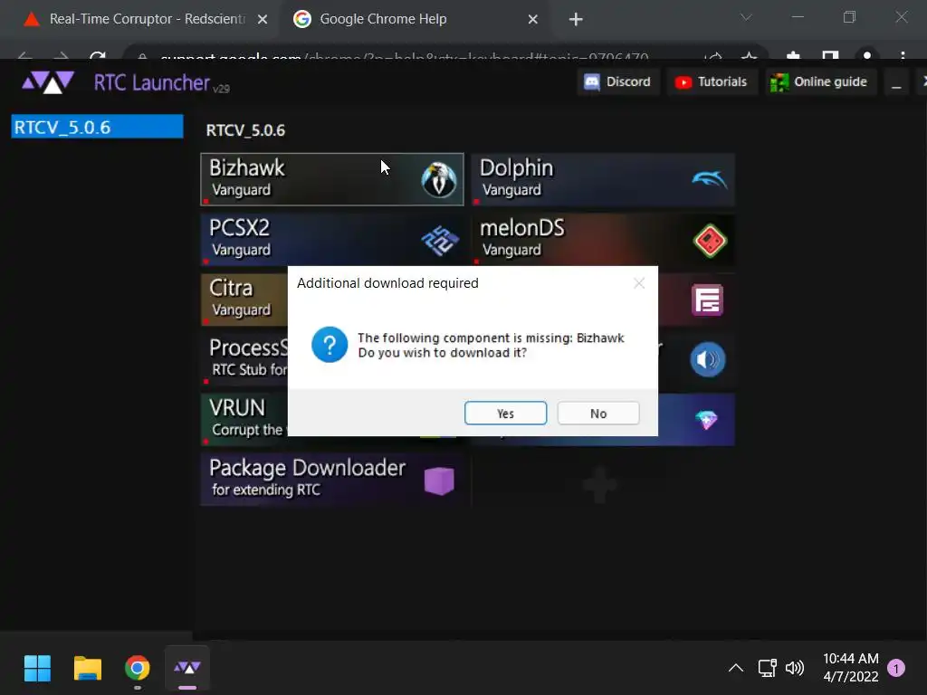Open a new Chrome tab
Viewport: 927px width, 695px height.
[x=575, y=20]
